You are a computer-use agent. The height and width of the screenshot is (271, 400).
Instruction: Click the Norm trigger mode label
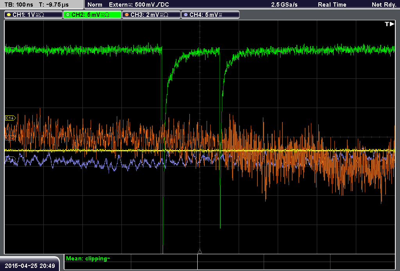click(x=95, y=5)
